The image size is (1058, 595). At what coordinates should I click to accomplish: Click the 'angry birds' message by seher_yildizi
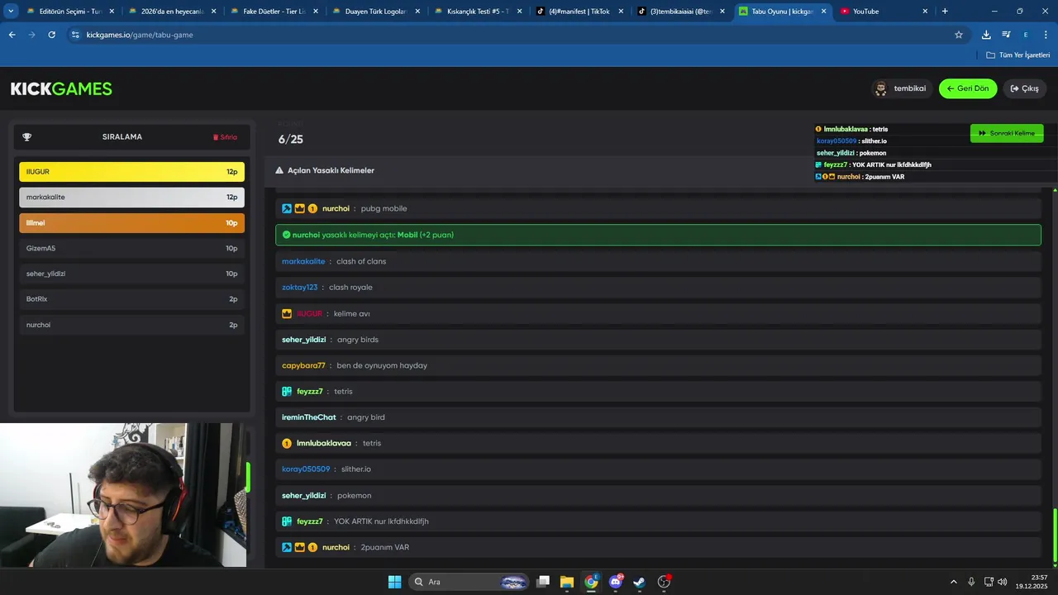click(358, 340)
